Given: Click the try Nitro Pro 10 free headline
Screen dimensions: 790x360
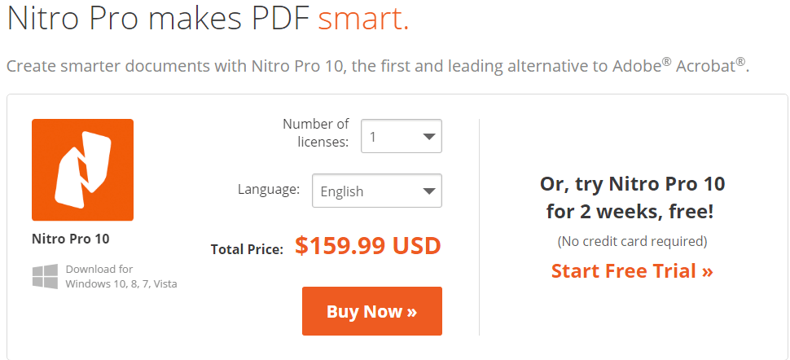Looking at the screenshot, I should pos(632,198).
